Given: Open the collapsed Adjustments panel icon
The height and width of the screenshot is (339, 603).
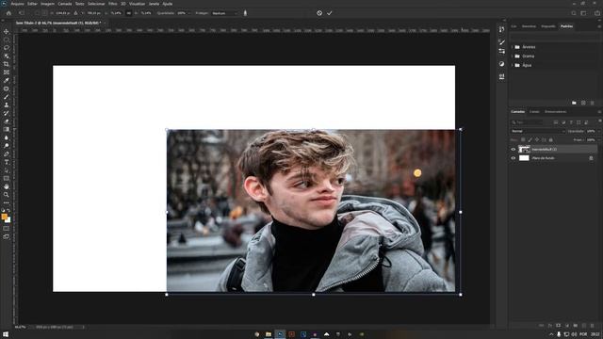Looking at the screenshot, I should pos(501,64).
